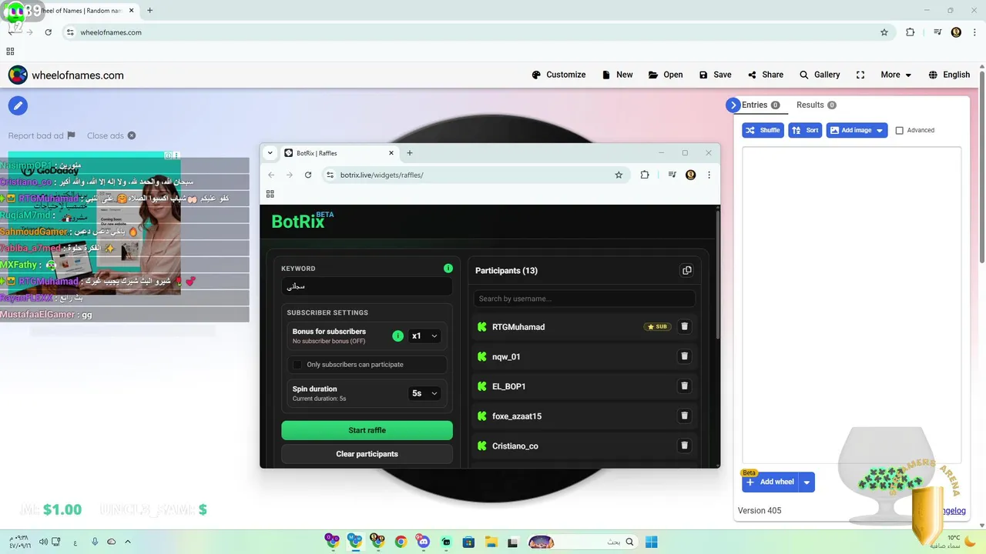This screenshot has height=554, width=986.
Task: Open a new tab in BotRix window
Action: [410, 153]
